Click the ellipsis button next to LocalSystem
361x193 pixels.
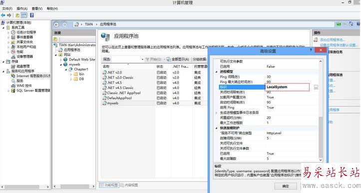[316, 87]
